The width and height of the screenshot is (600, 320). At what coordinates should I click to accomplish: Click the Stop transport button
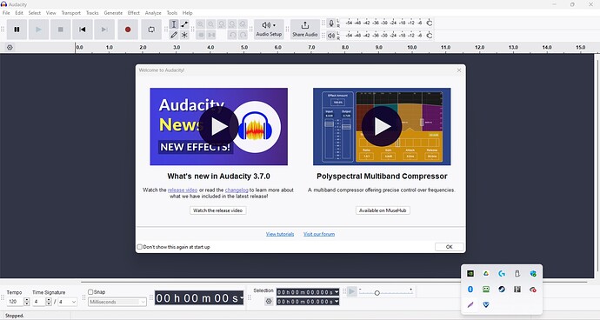click(x=61, y=30)
